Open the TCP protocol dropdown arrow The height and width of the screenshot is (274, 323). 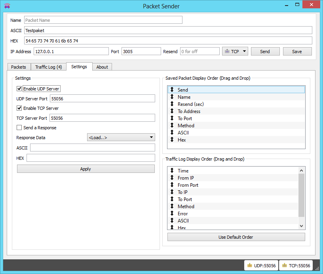(244, 51)
